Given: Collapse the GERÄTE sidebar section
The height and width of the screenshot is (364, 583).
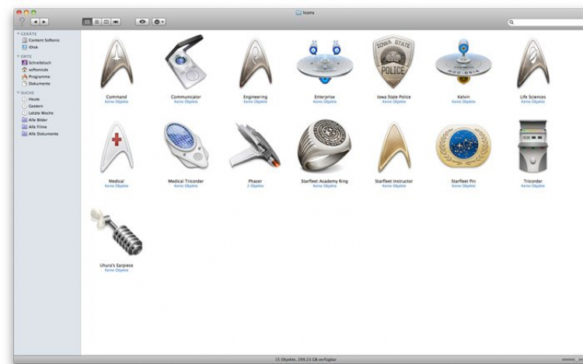Looking at the screenshot, I should (x=18, y=34).
